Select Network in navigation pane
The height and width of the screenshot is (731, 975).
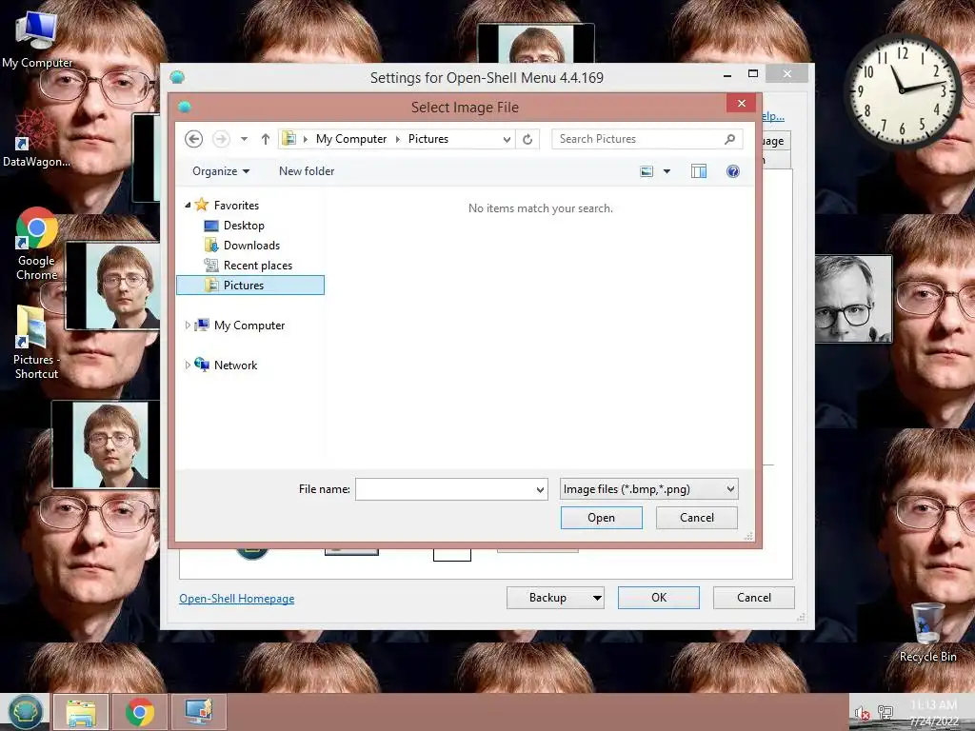pos(236,365)
